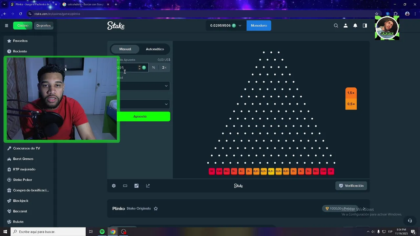The height and width of the screenshot is (236, 420).
Task: Open Compra de bonificaciones category
Action: click(29, 190)
